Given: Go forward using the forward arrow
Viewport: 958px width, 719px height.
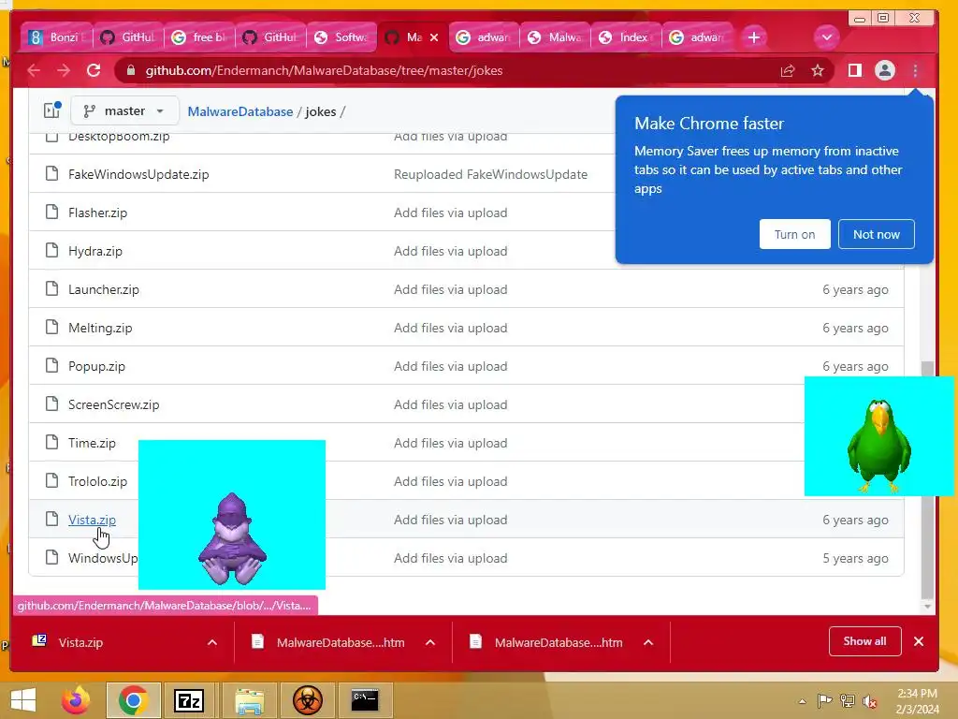Looking at the screenshot, I should click(x=64, y=71).
